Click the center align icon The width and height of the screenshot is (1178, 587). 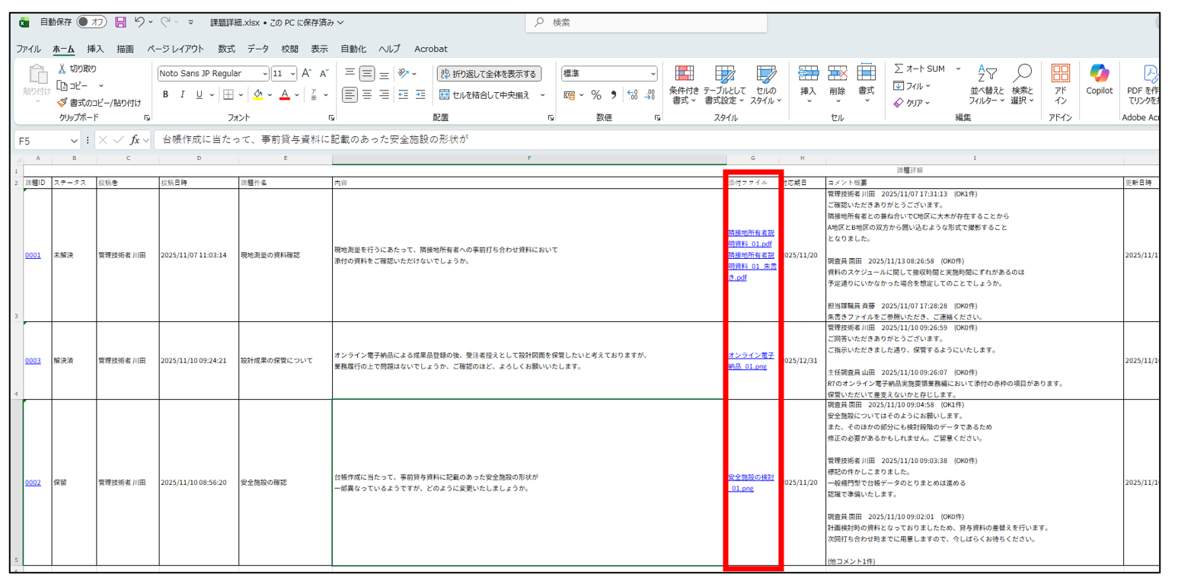click(x=367, y=95)
